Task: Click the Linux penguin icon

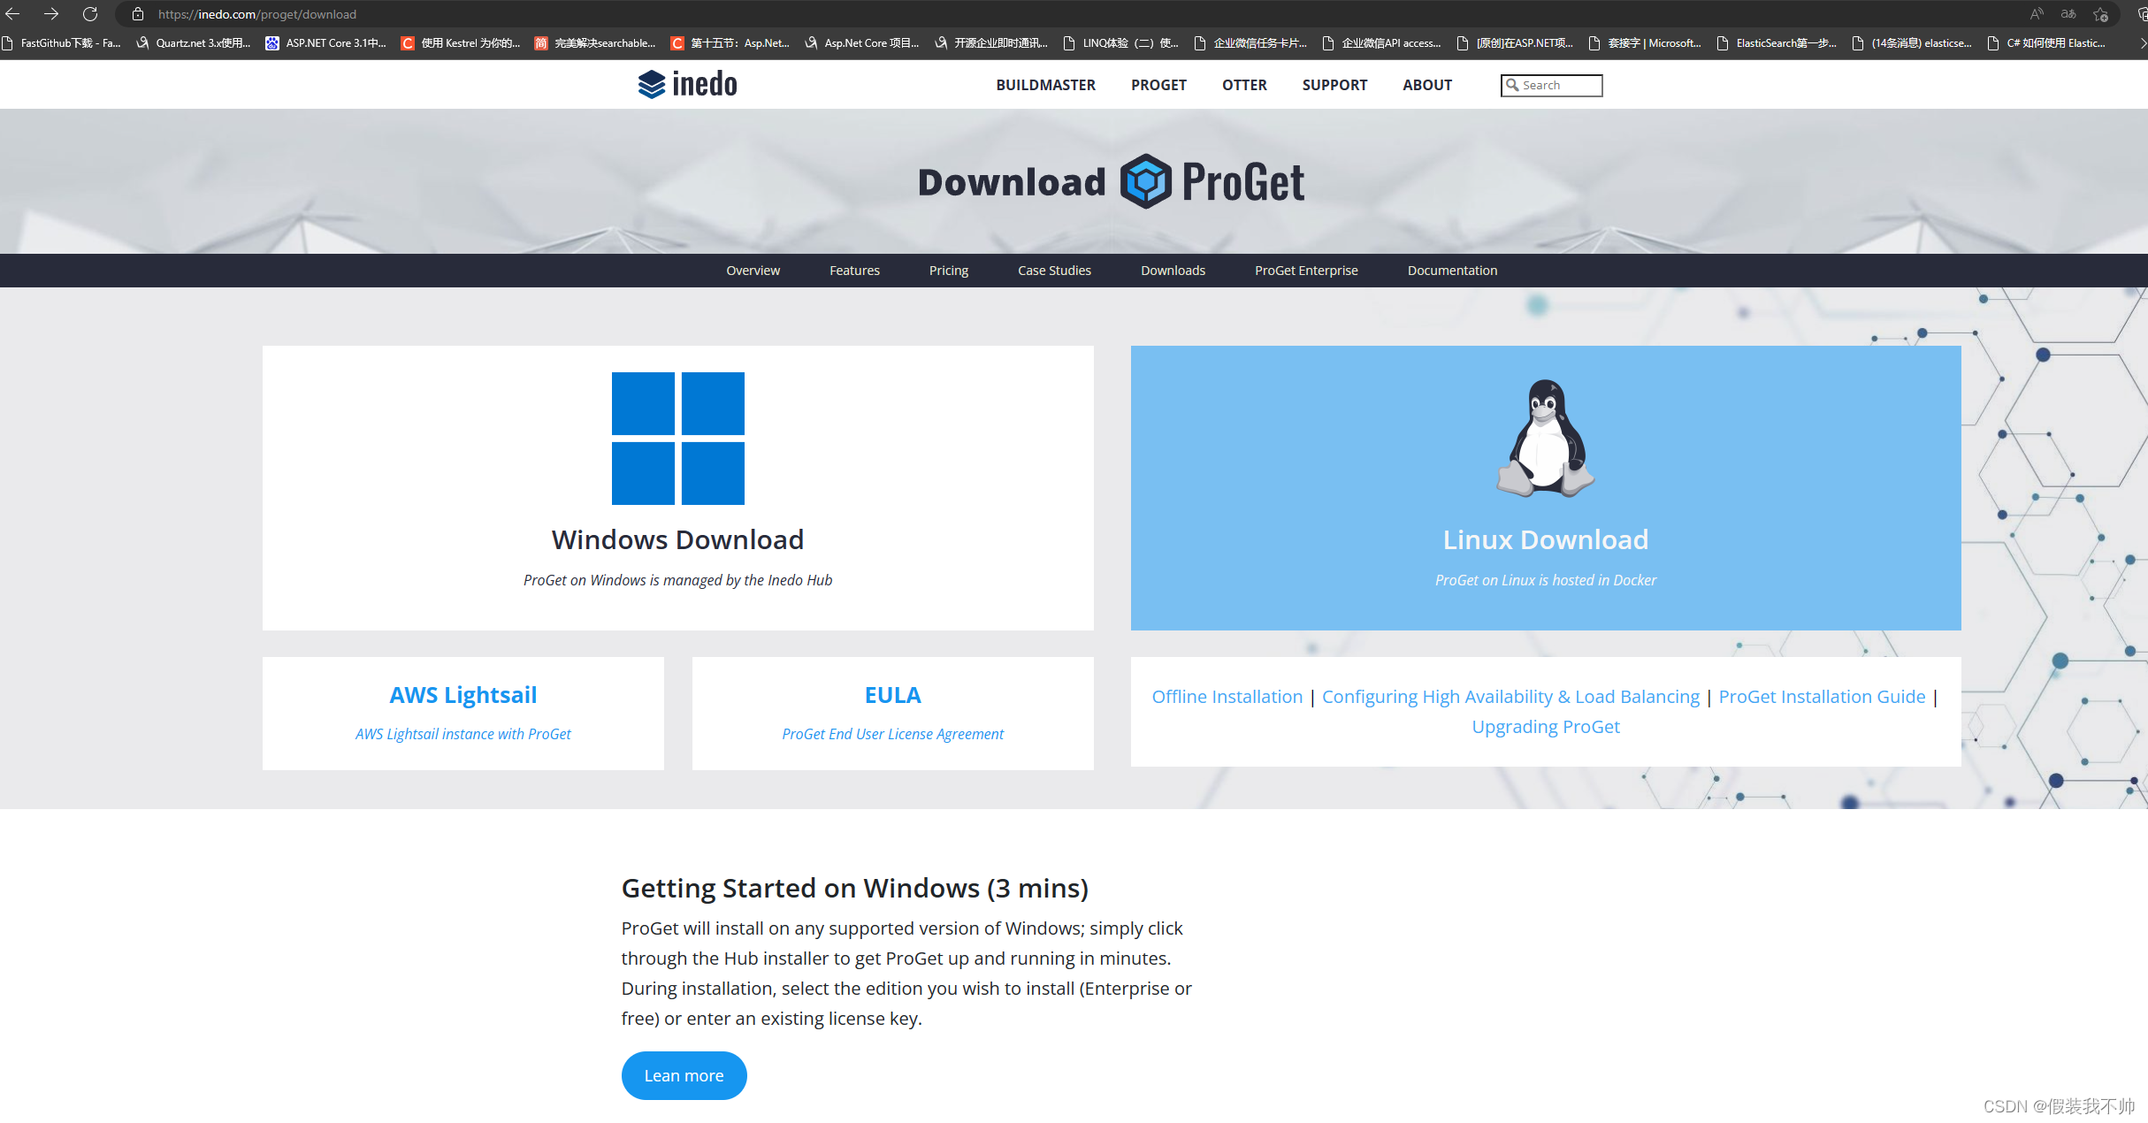Action: [x=1546, y=439]
